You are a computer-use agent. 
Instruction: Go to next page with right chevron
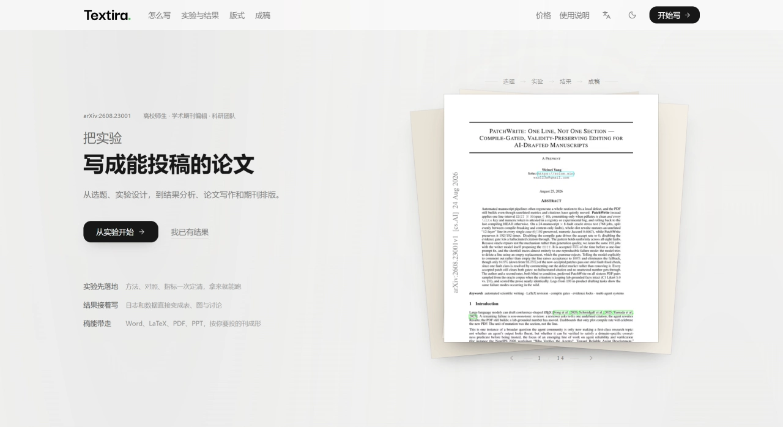[591, 358]
